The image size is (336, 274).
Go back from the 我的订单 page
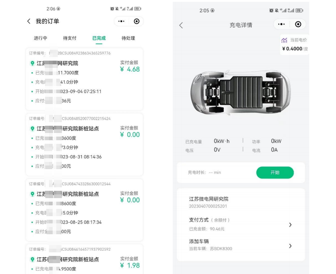pyautogui.click(x=29, y=21)
